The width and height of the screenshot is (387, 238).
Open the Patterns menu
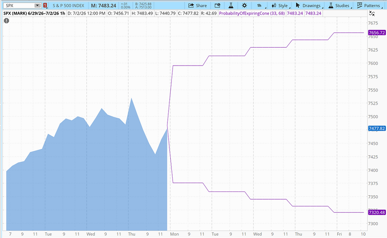tap(369, 6)
